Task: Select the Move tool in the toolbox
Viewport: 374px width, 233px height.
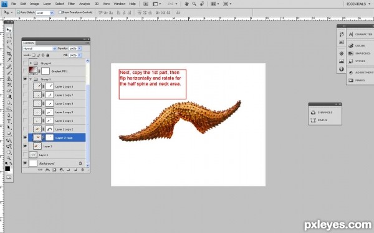Action: [9, 30]
